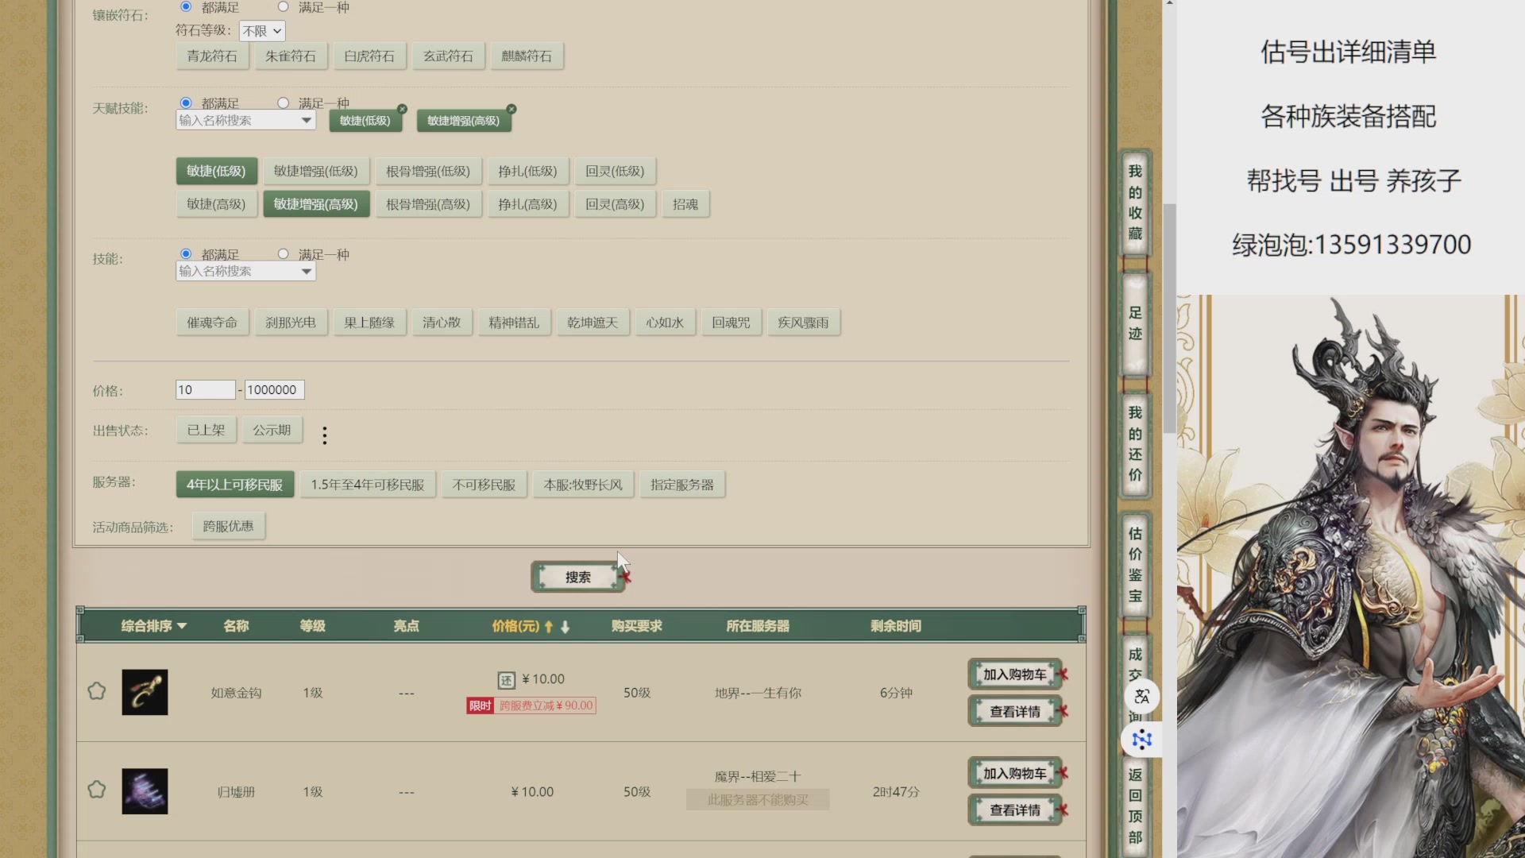The height and width of the screenshot is (858, 1525).
Task: Select the 挣扎(高级) talent
Action: coord(527,204)
